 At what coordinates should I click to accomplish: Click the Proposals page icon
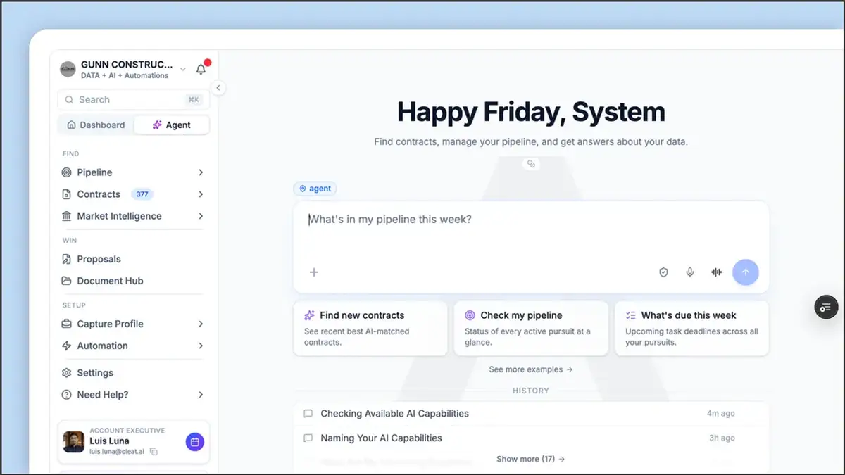pyautogui.click(x=67, y=259)
